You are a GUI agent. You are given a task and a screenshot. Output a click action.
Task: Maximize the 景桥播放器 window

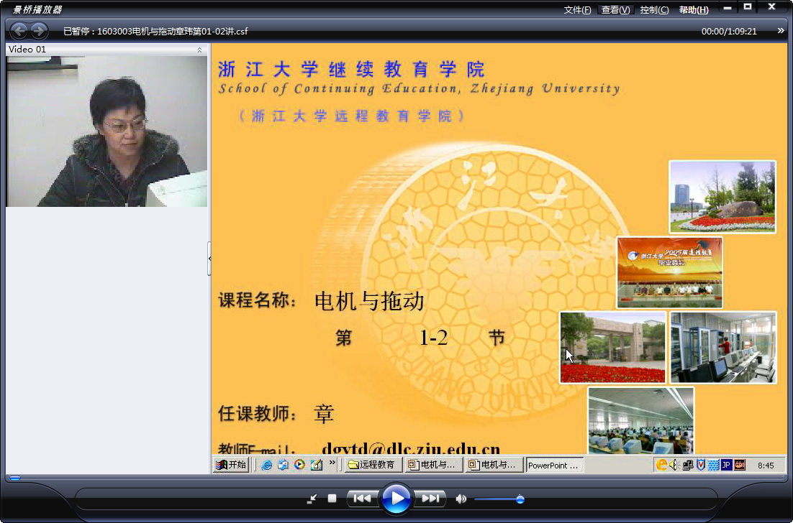(748, 7)
